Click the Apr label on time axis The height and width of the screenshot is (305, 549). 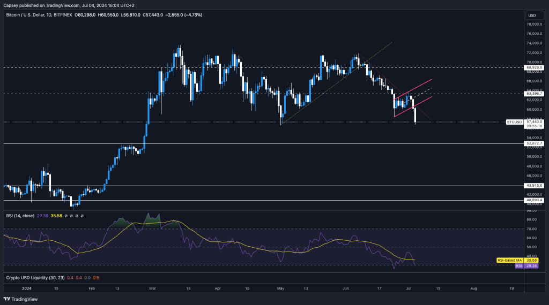tap(218, 288)
